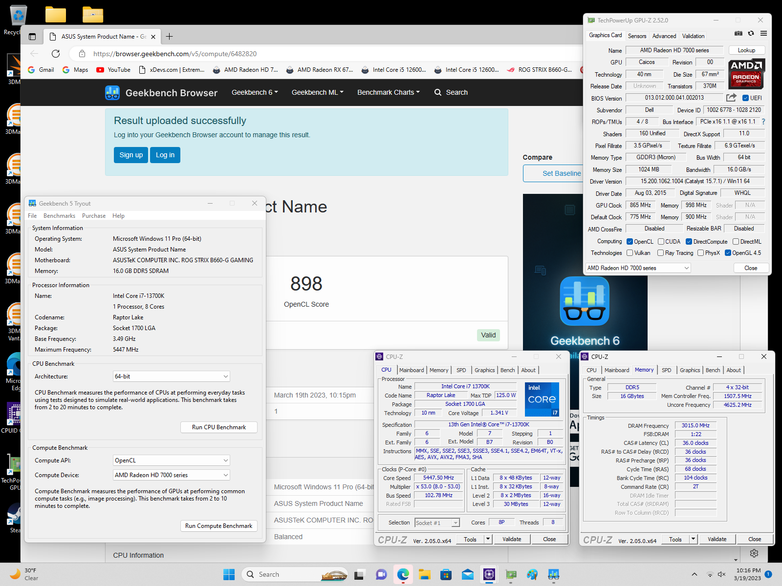Open the GPU-Z hamburger menu
The image size is (782, 586).
[x=763, y=33]
